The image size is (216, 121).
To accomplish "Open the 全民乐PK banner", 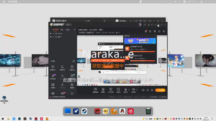I will (x=140, y=41).
